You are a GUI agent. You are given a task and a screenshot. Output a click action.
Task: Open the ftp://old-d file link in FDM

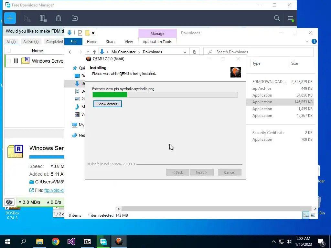click(54, 190)
